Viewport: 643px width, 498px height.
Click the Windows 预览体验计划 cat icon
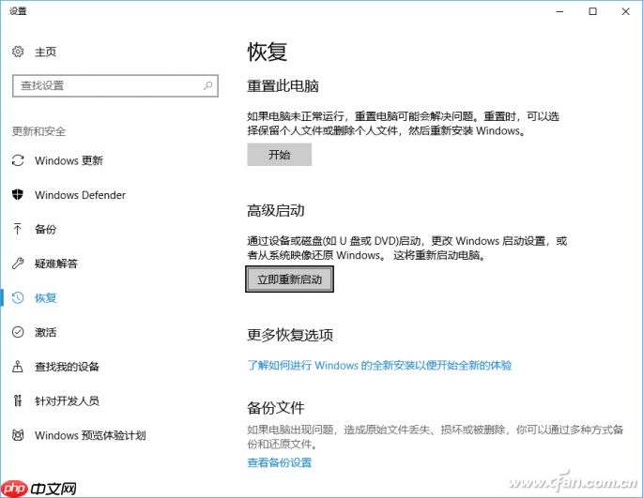18,435
